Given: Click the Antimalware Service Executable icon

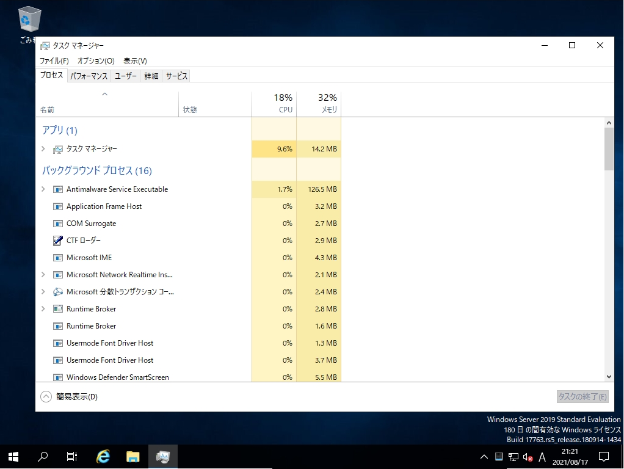Looking at the screenshot, I should pos(58,189).
